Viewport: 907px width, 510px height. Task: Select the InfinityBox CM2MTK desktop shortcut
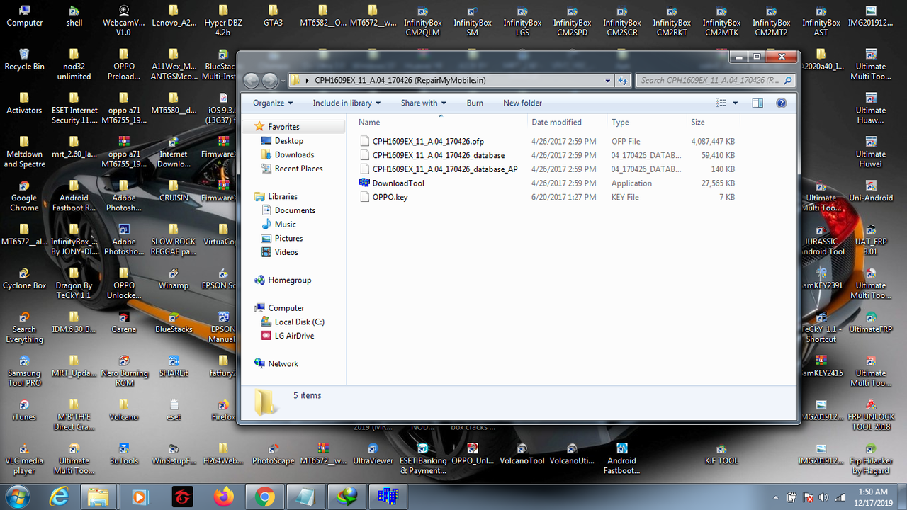(721, 21)
